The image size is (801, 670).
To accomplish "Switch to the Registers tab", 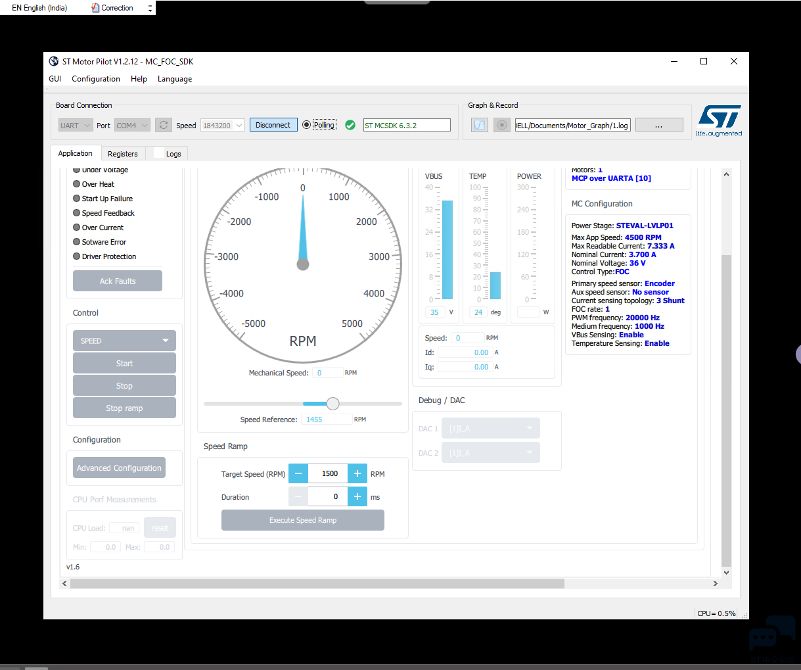I will pyautogui.click(x=123, y=153).
